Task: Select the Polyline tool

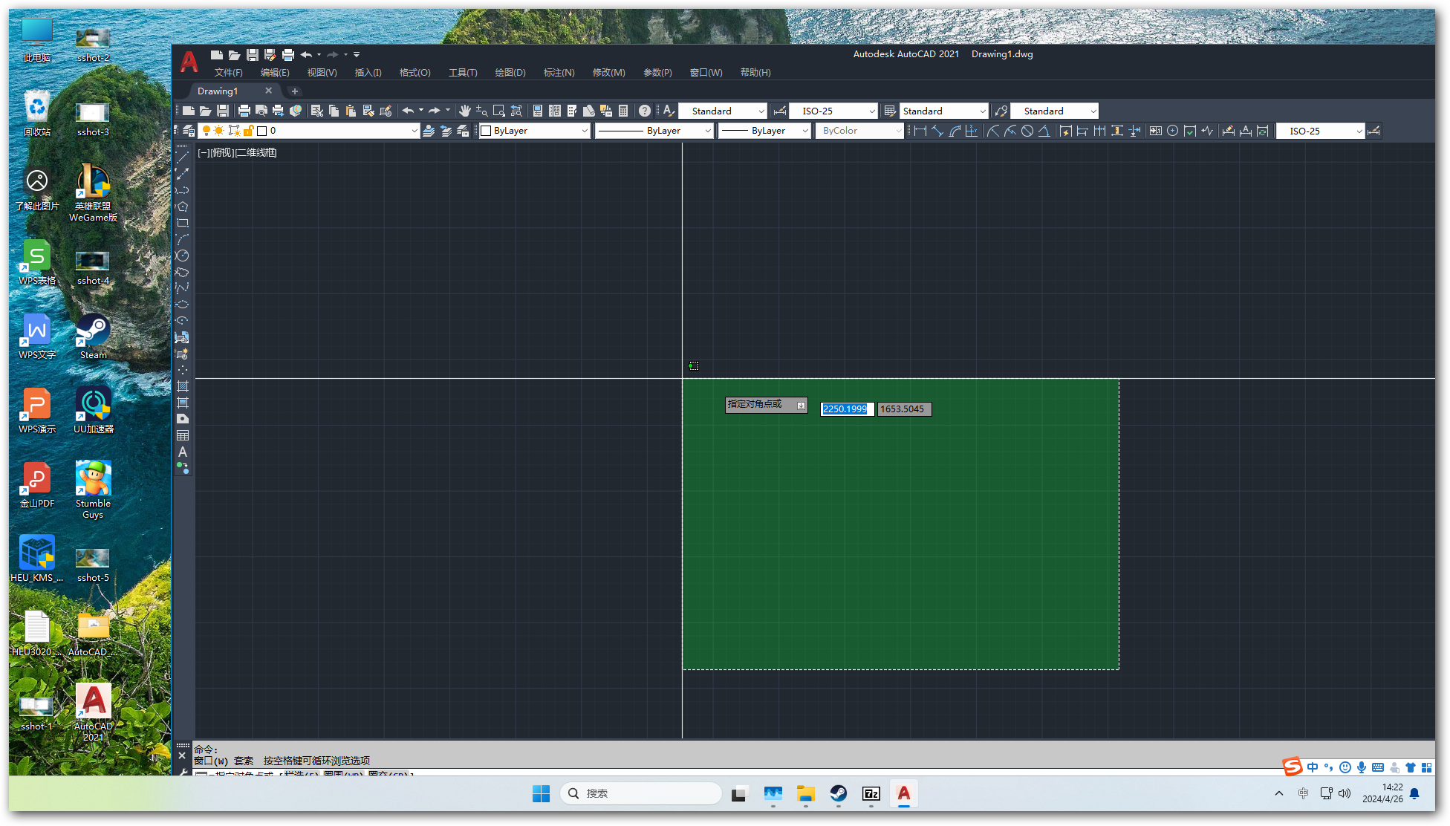Action: (182, 189)
